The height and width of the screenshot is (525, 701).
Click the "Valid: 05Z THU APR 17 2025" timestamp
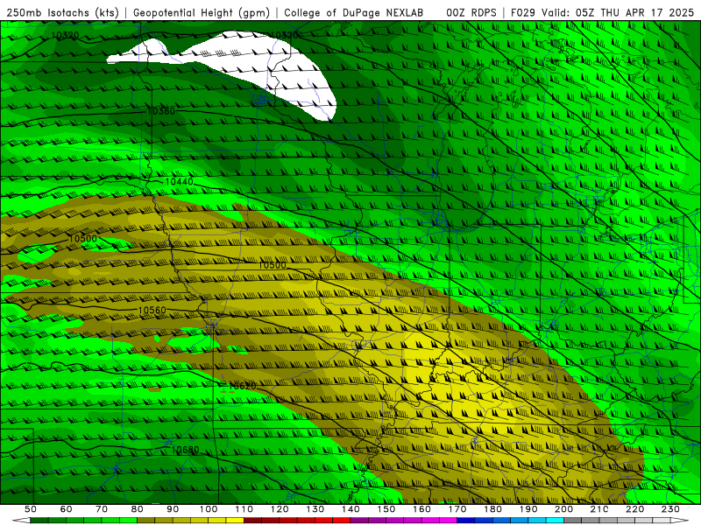click(x=618, y=12)
